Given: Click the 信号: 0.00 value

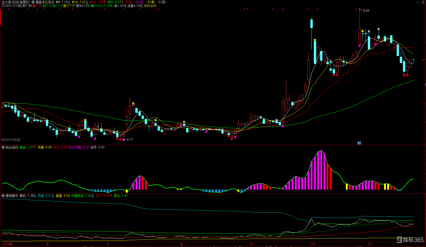Looking at the screenshot, I should pyautogui.click(x=97, y=147).
